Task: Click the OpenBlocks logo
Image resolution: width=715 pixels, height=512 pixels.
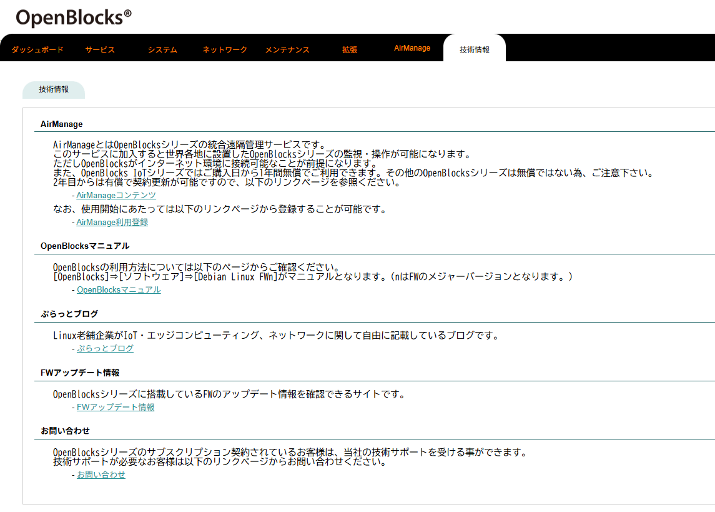Action: 74,18
